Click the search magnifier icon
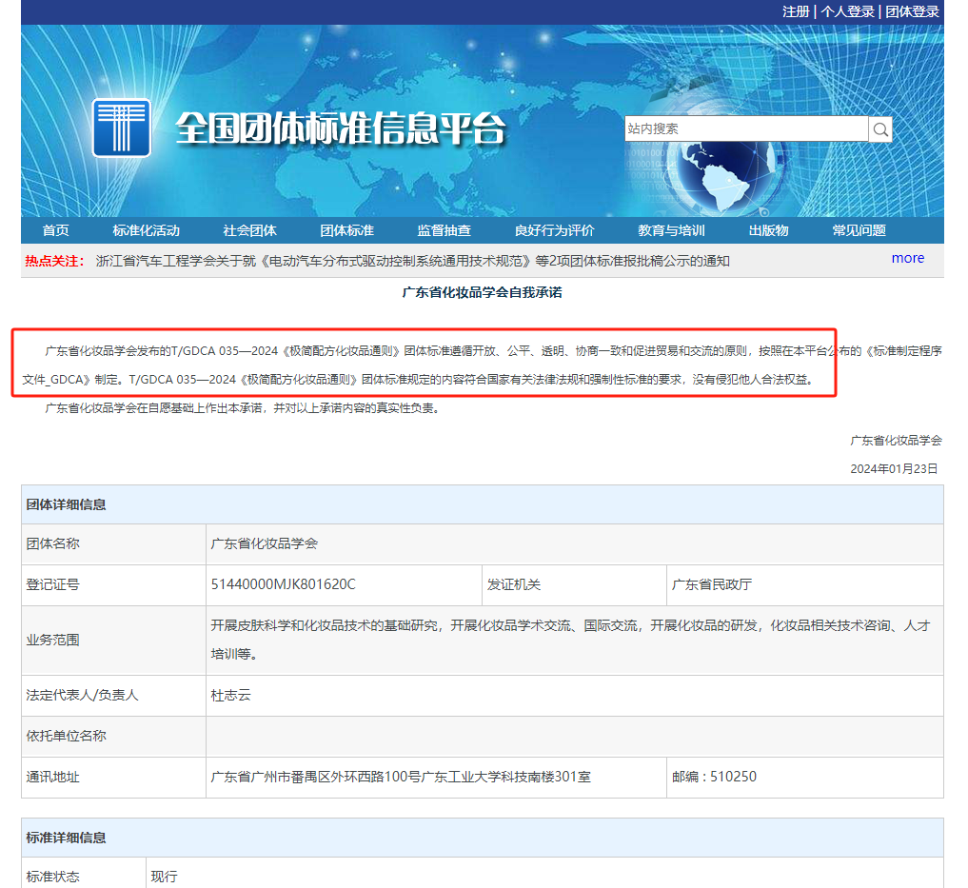This screenshot has height=888, width=968. (880, 129)
